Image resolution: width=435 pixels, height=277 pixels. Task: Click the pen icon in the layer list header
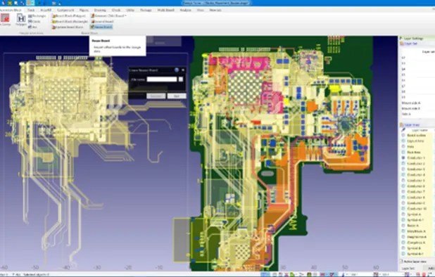[403, 130]
